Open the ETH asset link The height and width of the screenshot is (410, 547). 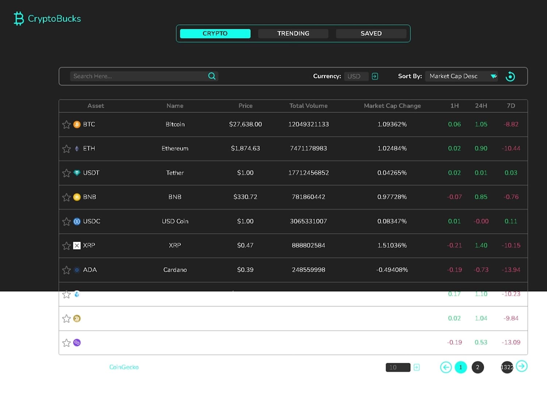click(89, 148)
